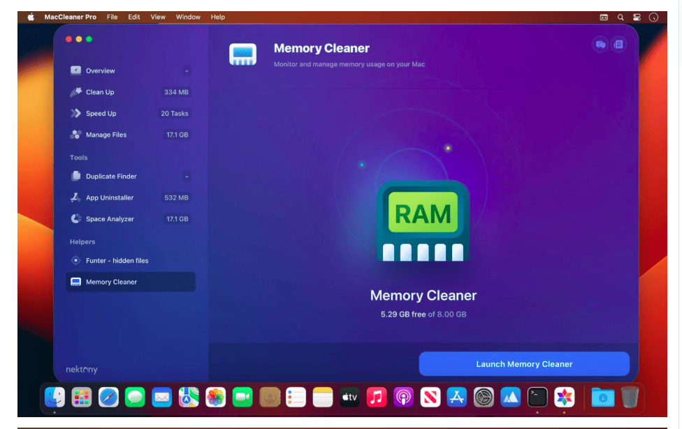Open Speed Up section
Image resolution: width=682 pixels, height=429 pixels.
[x=131, y=113]
